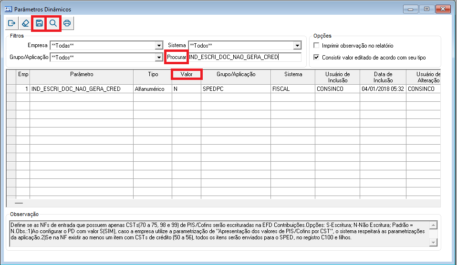Image resolution: width=457 pixels, height=265 pixels.
Task: Click the exit door toolbar icon
Action: coord(11,23)
